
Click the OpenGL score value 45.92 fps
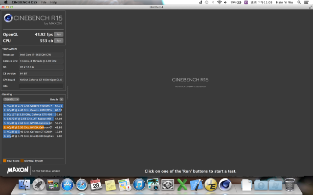(x=44, y=35)
